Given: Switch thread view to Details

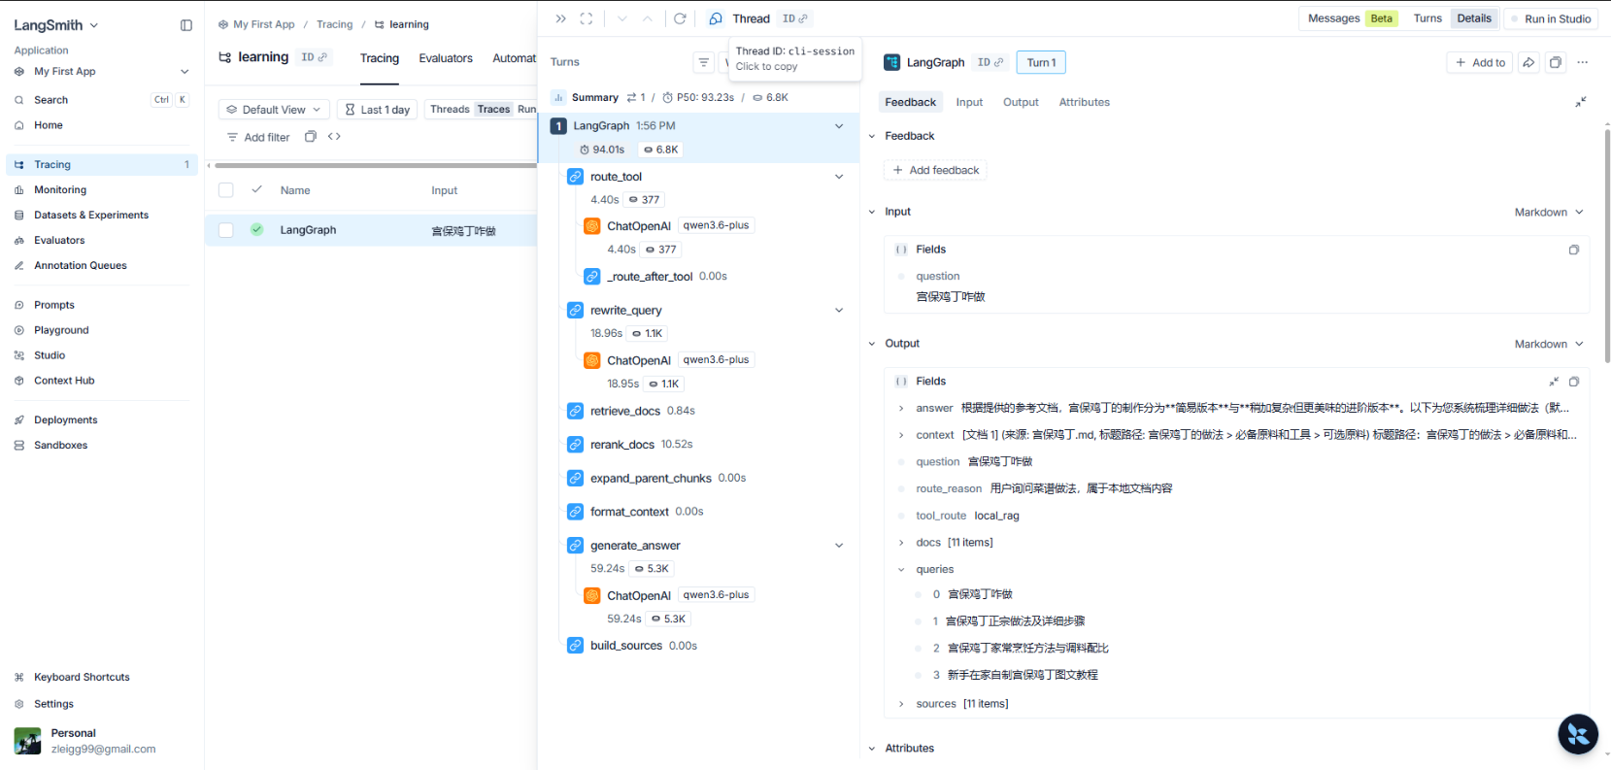Looking at the screenshot, I should coord(1474,18).
